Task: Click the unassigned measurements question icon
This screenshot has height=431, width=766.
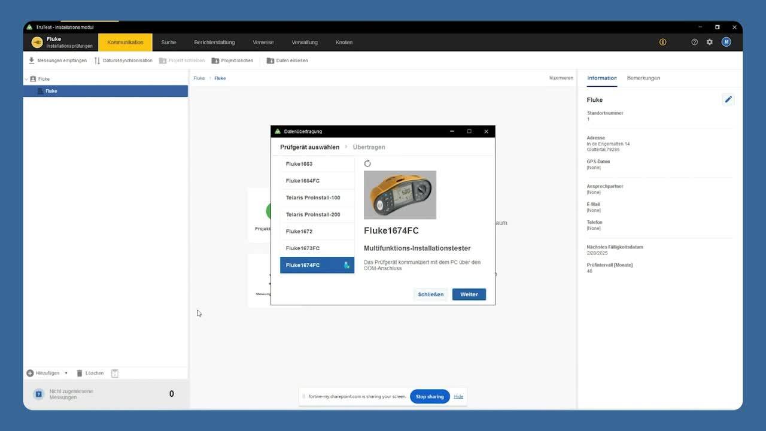Action: (x=39, y=394)
